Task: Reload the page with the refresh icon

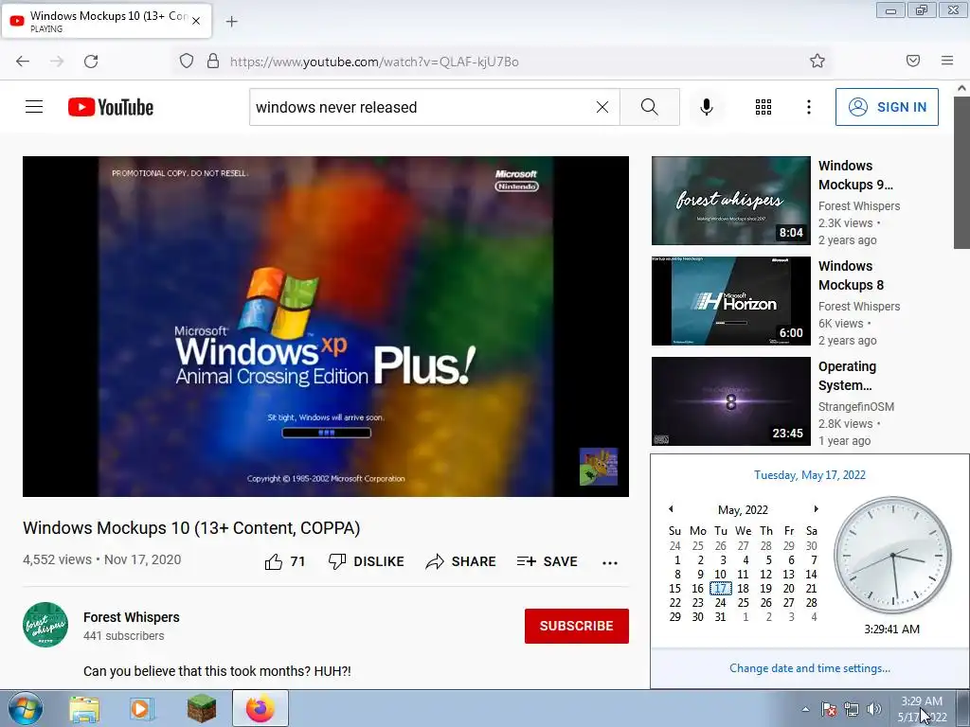Action: pyautogui.click(x=91, y=62)
